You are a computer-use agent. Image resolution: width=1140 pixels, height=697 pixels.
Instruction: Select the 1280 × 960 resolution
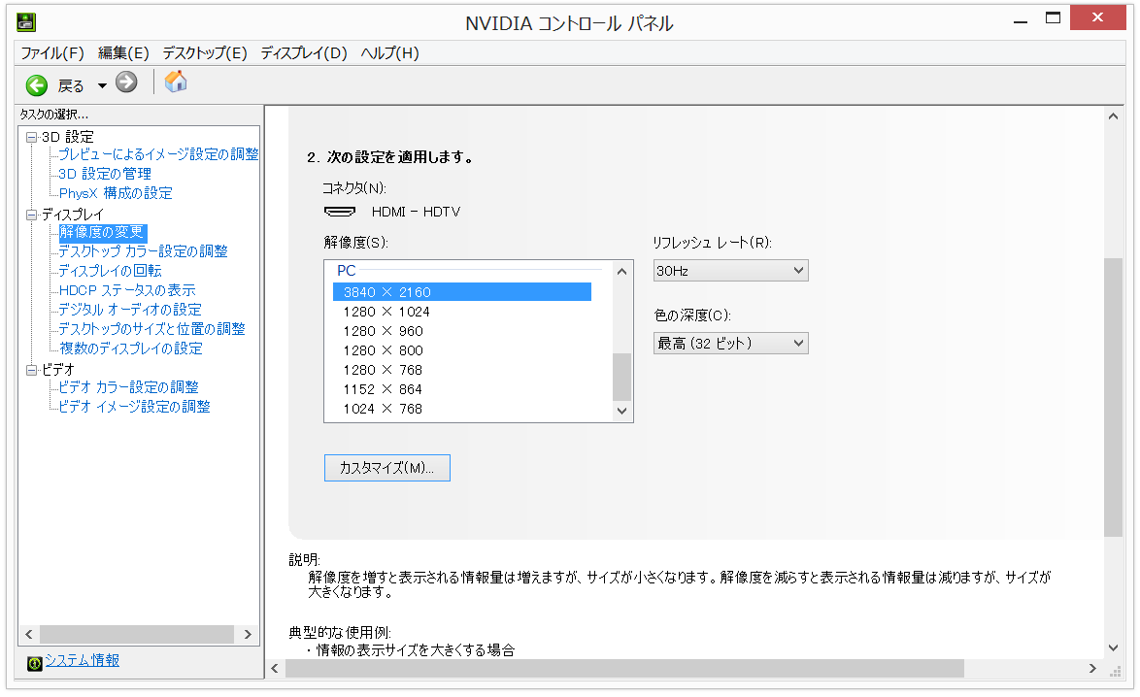[384, 331]
